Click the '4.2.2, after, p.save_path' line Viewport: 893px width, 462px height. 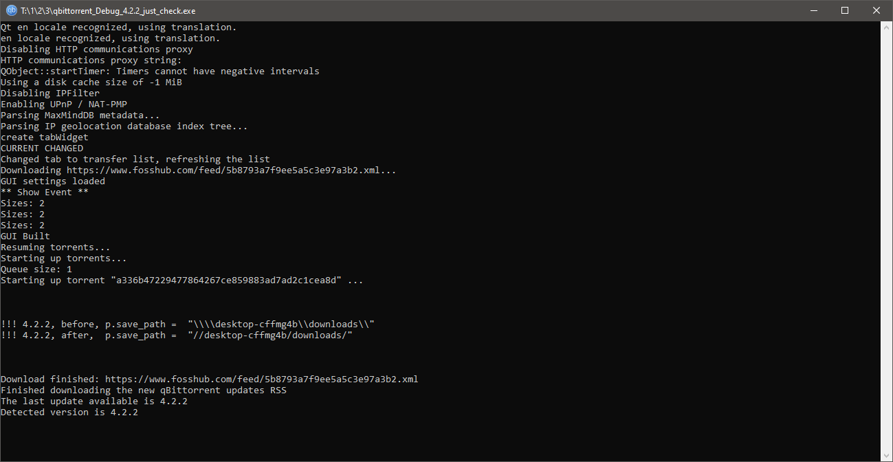pyautogui.click(x=177, y=335)
